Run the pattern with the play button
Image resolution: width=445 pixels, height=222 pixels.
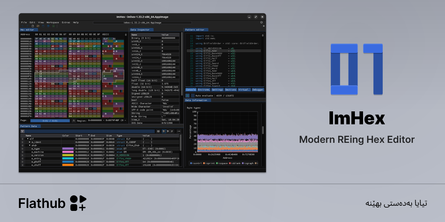tap(188, 95)
